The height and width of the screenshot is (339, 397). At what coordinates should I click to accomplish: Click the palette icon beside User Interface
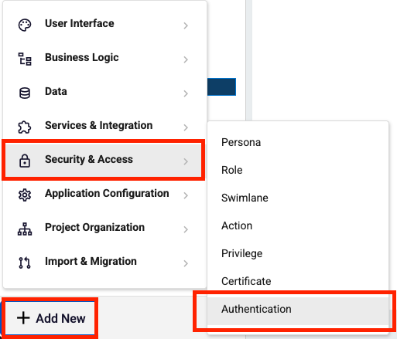[25, 25]
